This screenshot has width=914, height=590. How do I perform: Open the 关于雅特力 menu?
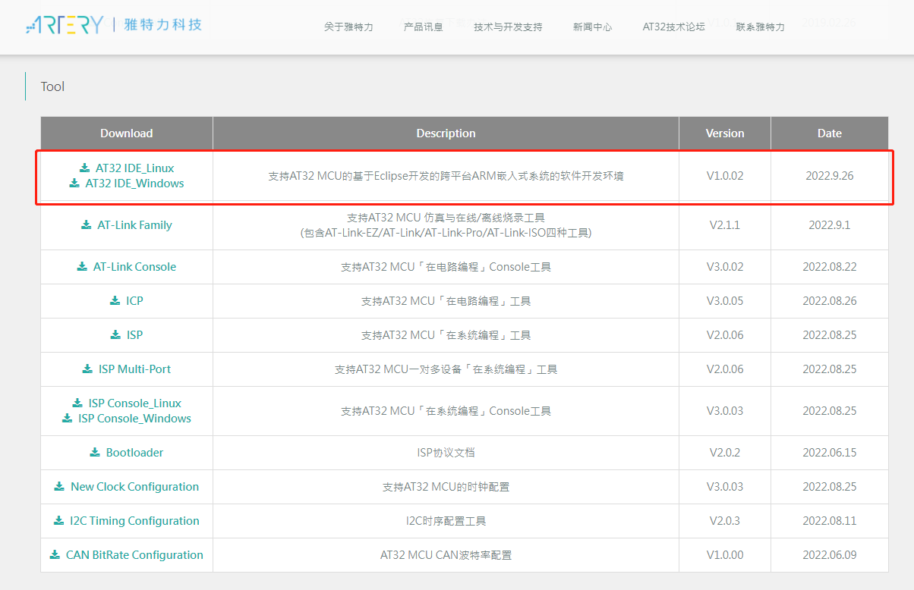(348, 27)
